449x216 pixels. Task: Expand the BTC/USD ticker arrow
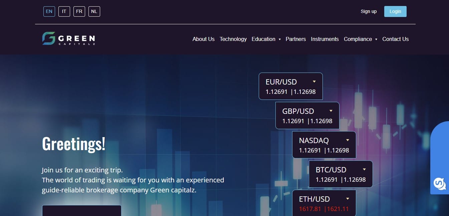tap(364, 169)
